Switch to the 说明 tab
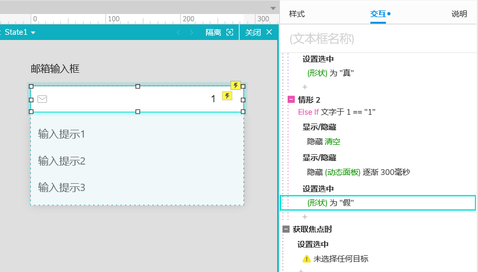Viewport: 478px width, 272px height. tap(459, 14)
